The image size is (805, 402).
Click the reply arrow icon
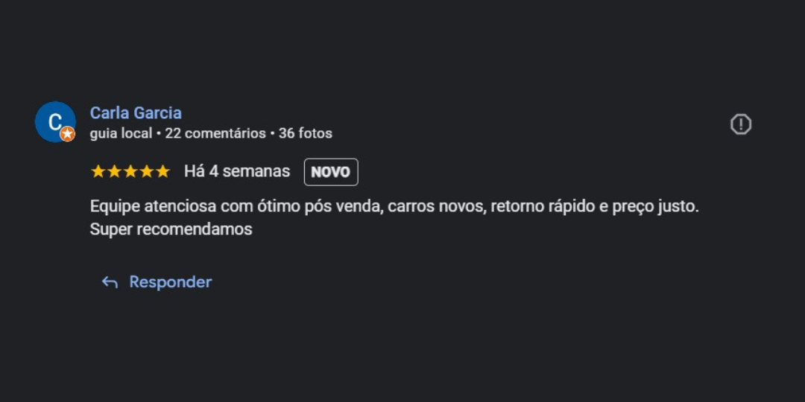(110, 282)
